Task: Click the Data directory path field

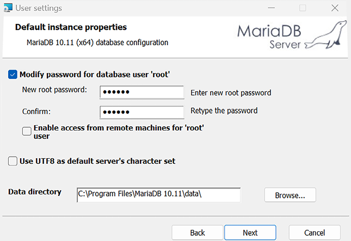Action: tap(158, 195)
